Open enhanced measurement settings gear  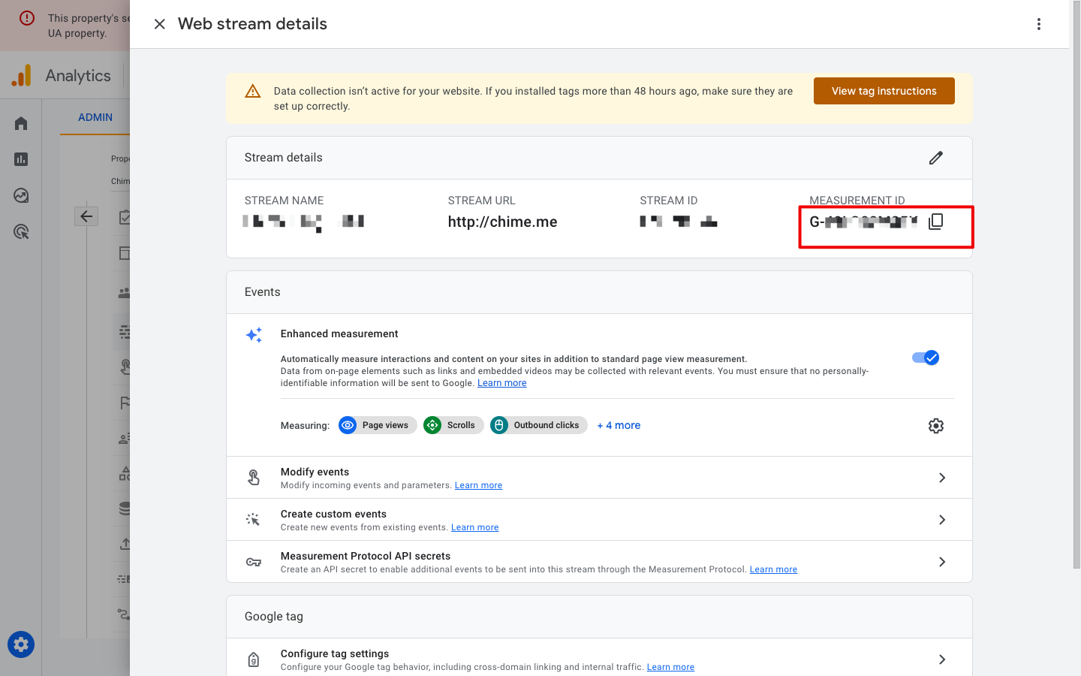[935, 426]
